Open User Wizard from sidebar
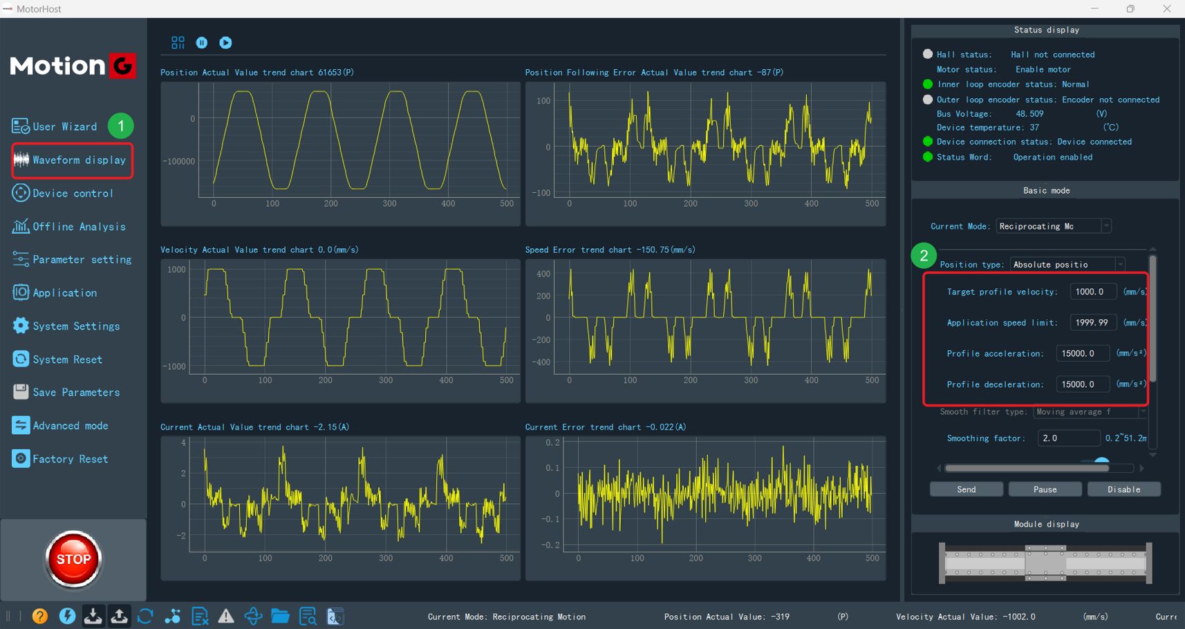This screenshot has height=629, width=1185. tap(55, 126)
